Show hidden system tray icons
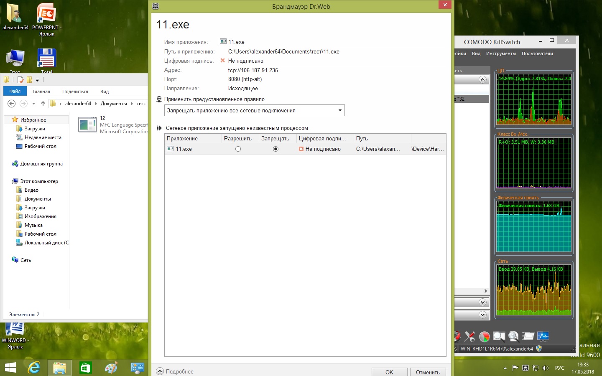This screenshot has width=602, height=376. click(x=505, y=368)
